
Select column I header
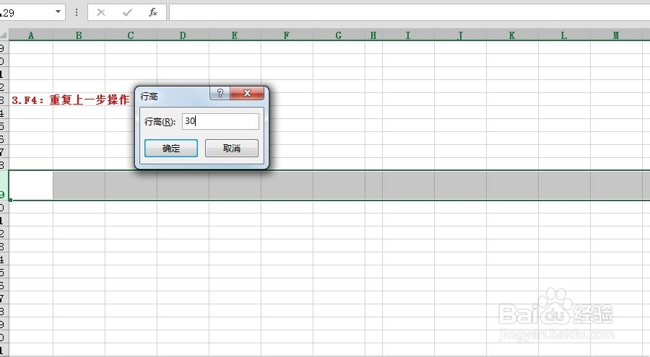pyautogui.click(x=408, y=35)
